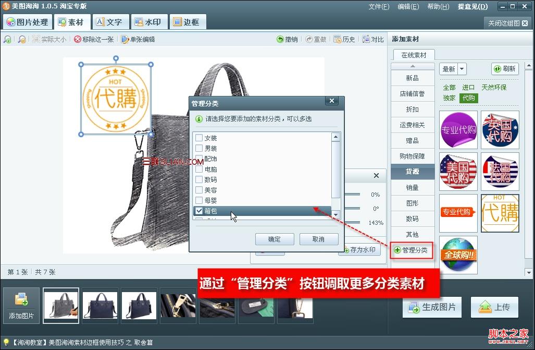The width and height of the screenshot is (535, 350).
Task: Check the 电脑 checkbox
Action: pyautogui.click(x=199, y=169)
